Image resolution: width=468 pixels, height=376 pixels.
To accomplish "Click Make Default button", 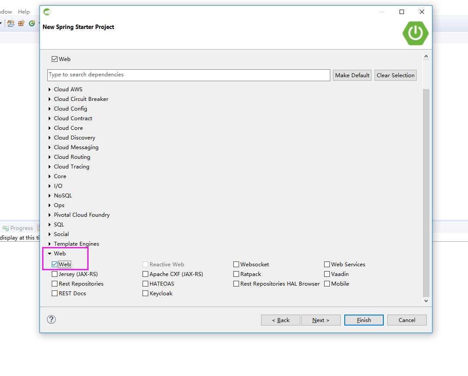I will [352, 75].
